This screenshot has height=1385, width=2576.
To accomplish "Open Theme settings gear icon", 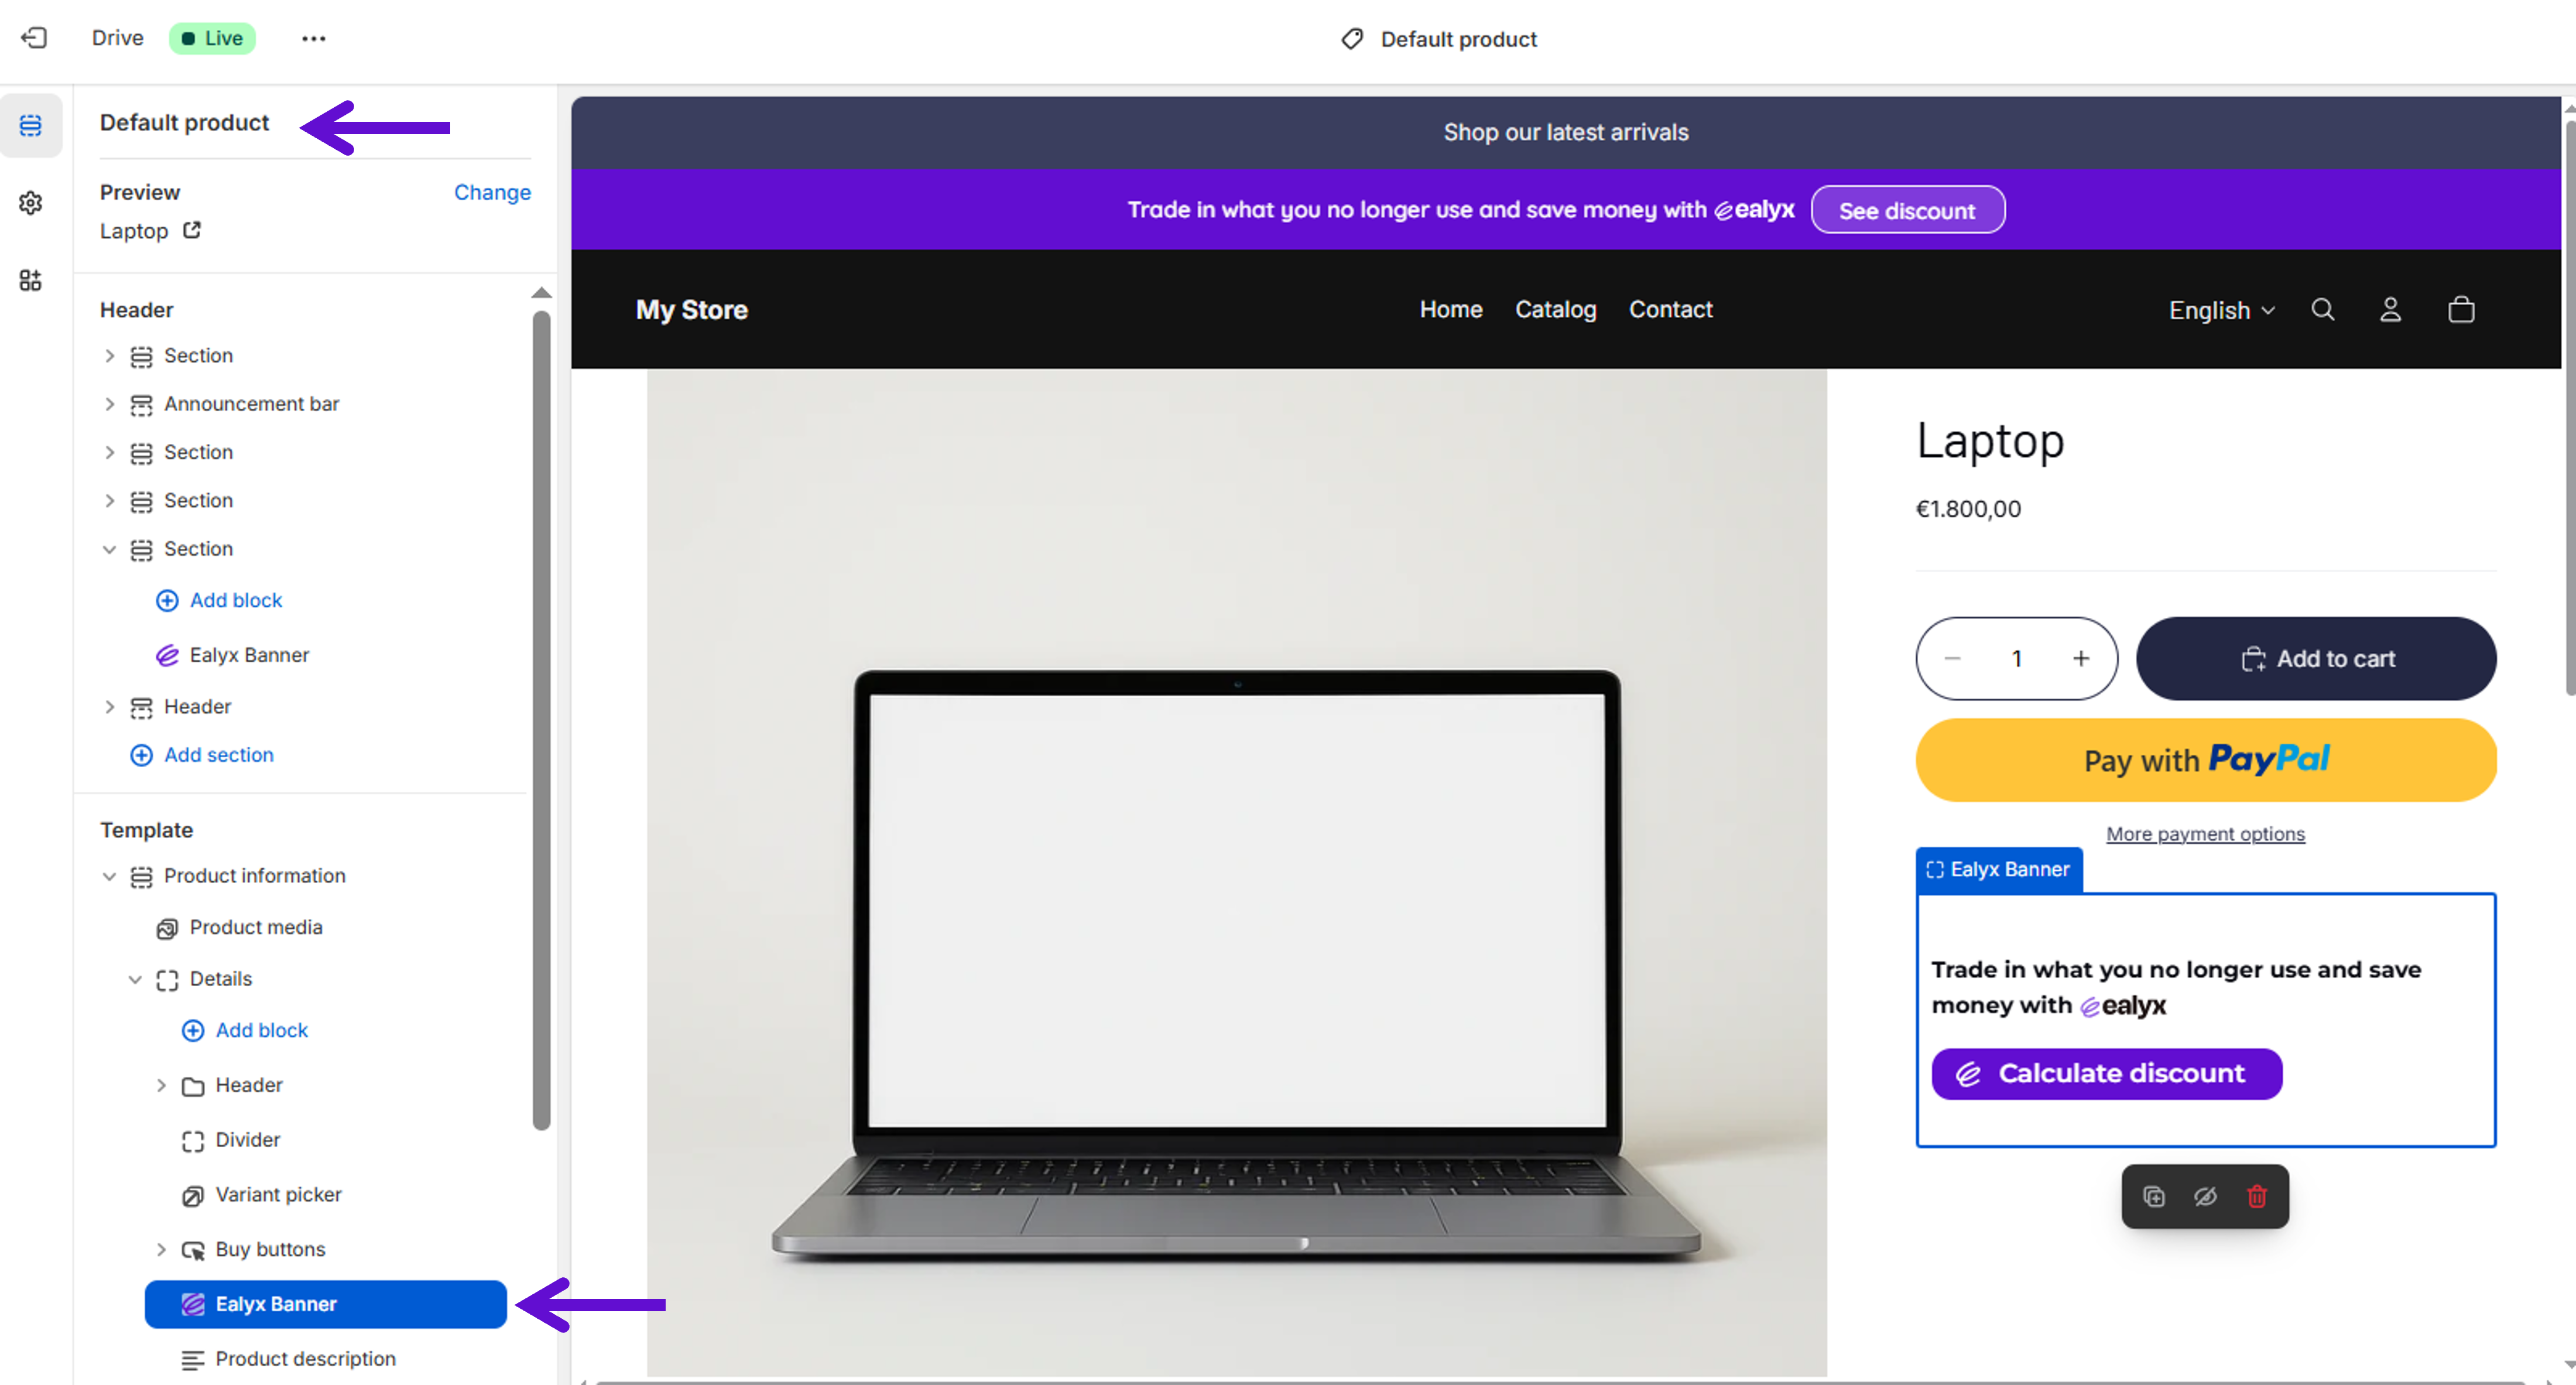I will (31, 203).
